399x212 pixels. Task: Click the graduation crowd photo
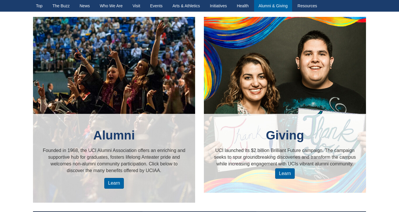click(x=114, y=65)
